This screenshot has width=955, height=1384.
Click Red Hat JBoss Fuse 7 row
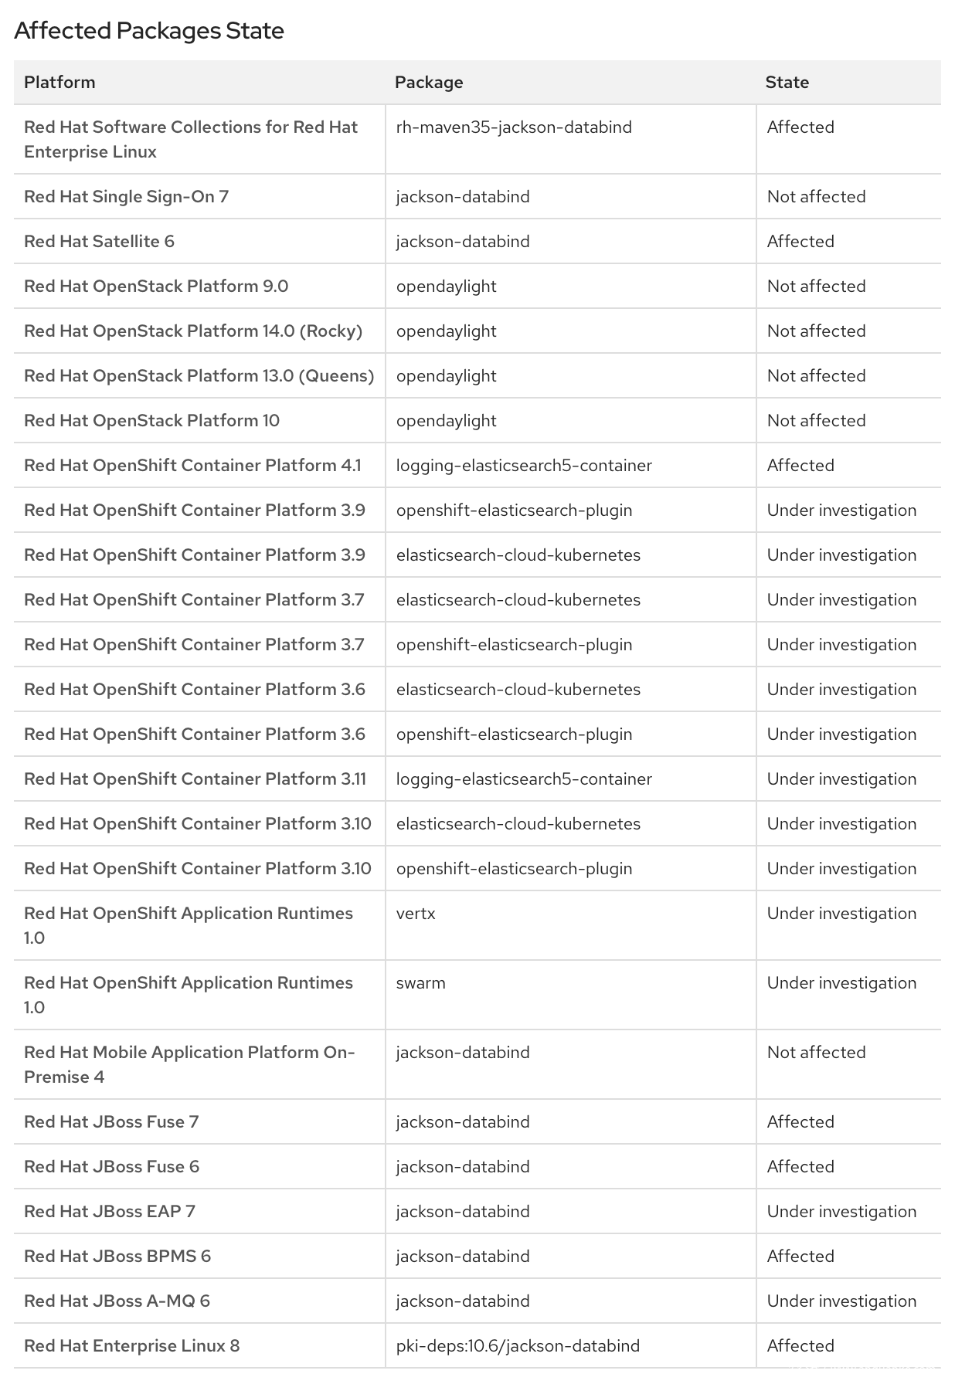coord(111,1122)
